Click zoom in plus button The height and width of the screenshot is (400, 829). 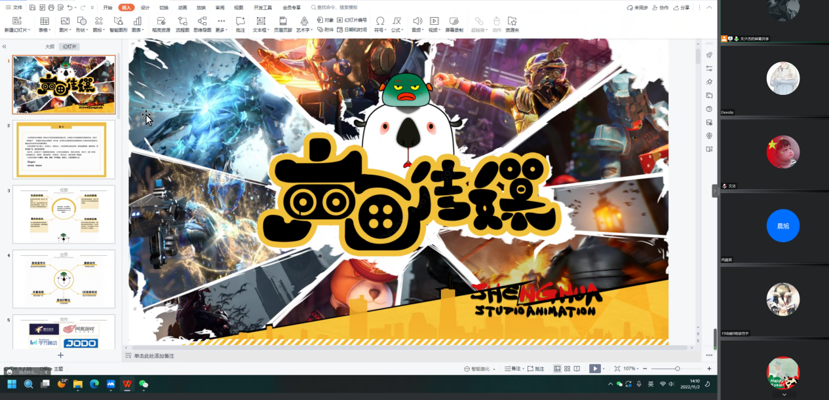click(x=709, y=369)
